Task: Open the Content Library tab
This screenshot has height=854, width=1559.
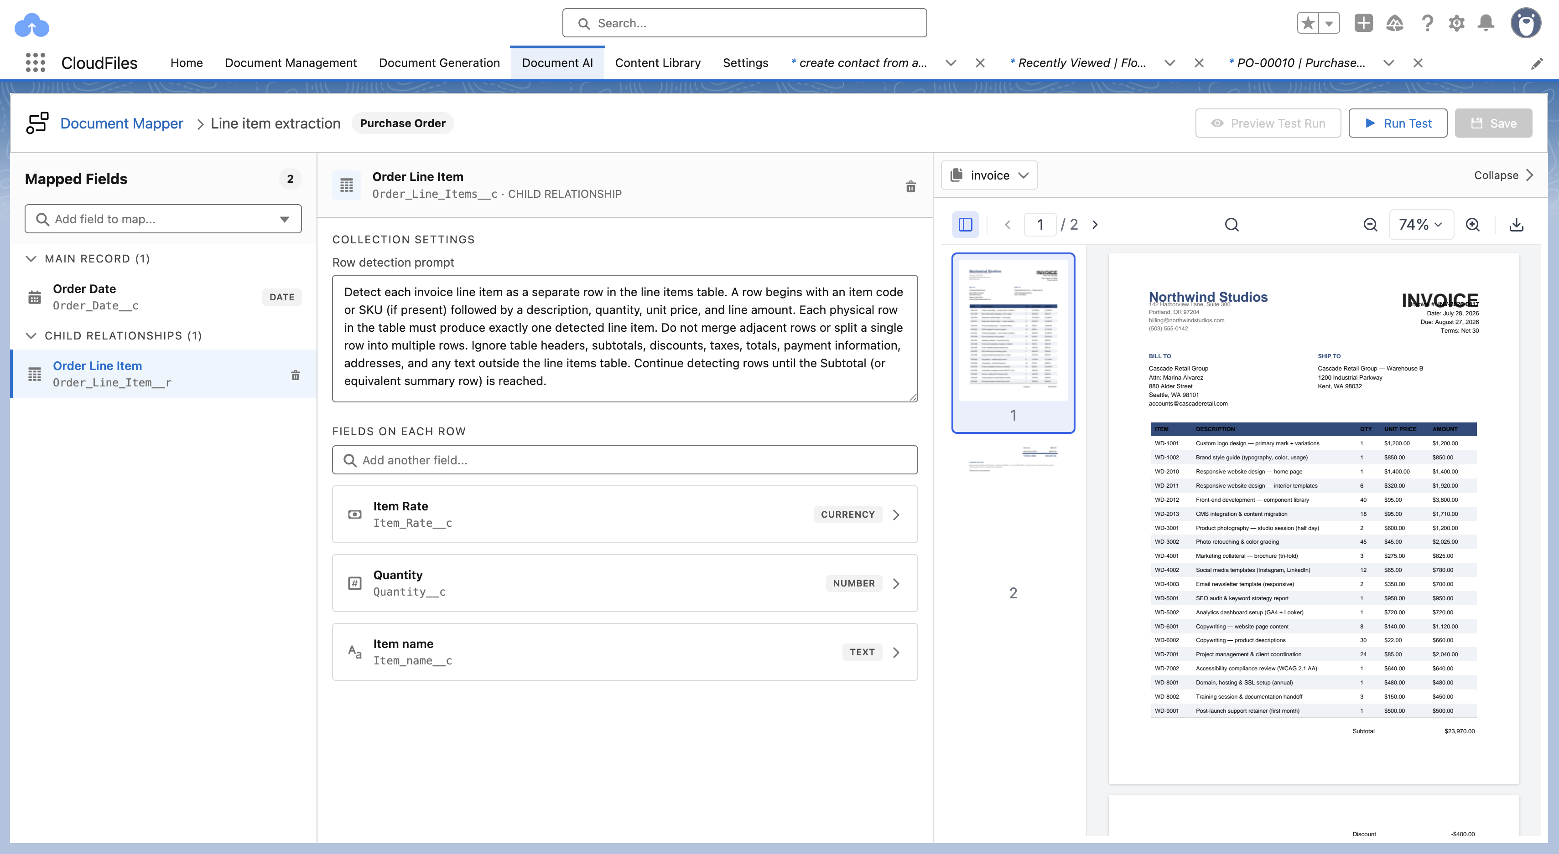Action: point(658,63)
